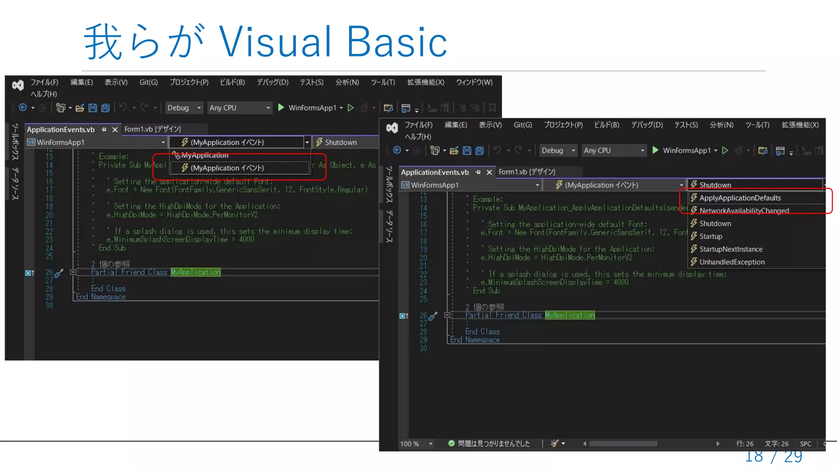Image resolution: width=837 pixels, height=471 pixels.
Task: Open ヘルプ(H) menu in right window
Action: (418, 137)
